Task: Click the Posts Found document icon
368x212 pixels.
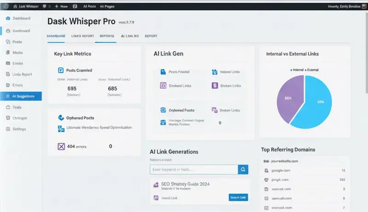Action: pyautogui.click(x=163, y=72)
